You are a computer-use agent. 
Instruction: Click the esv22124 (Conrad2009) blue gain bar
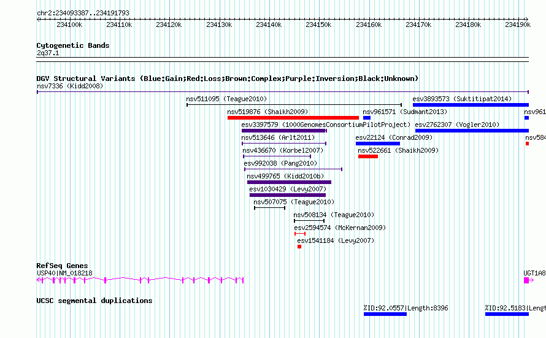(378, 144)
